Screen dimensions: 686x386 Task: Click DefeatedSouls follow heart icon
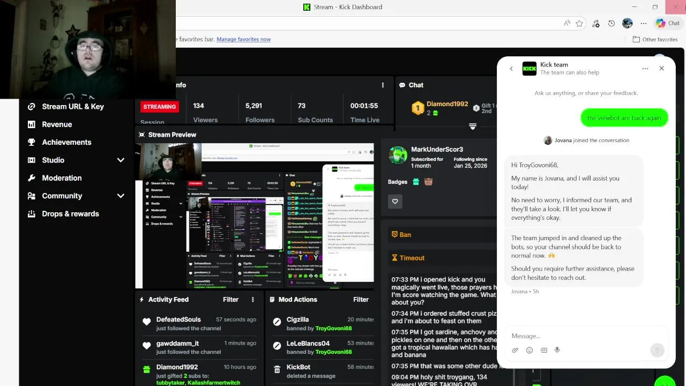(146, 322)
